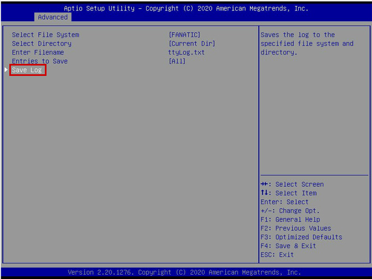Highlight the Select File System item
Screen dimensions: 372x279
tap(45, 35)
